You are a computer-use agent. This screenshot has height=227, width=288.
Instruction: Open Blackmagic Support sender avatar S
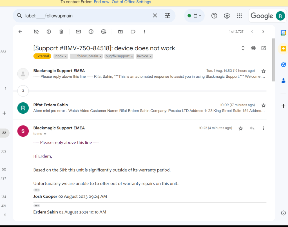click(23, 131)
